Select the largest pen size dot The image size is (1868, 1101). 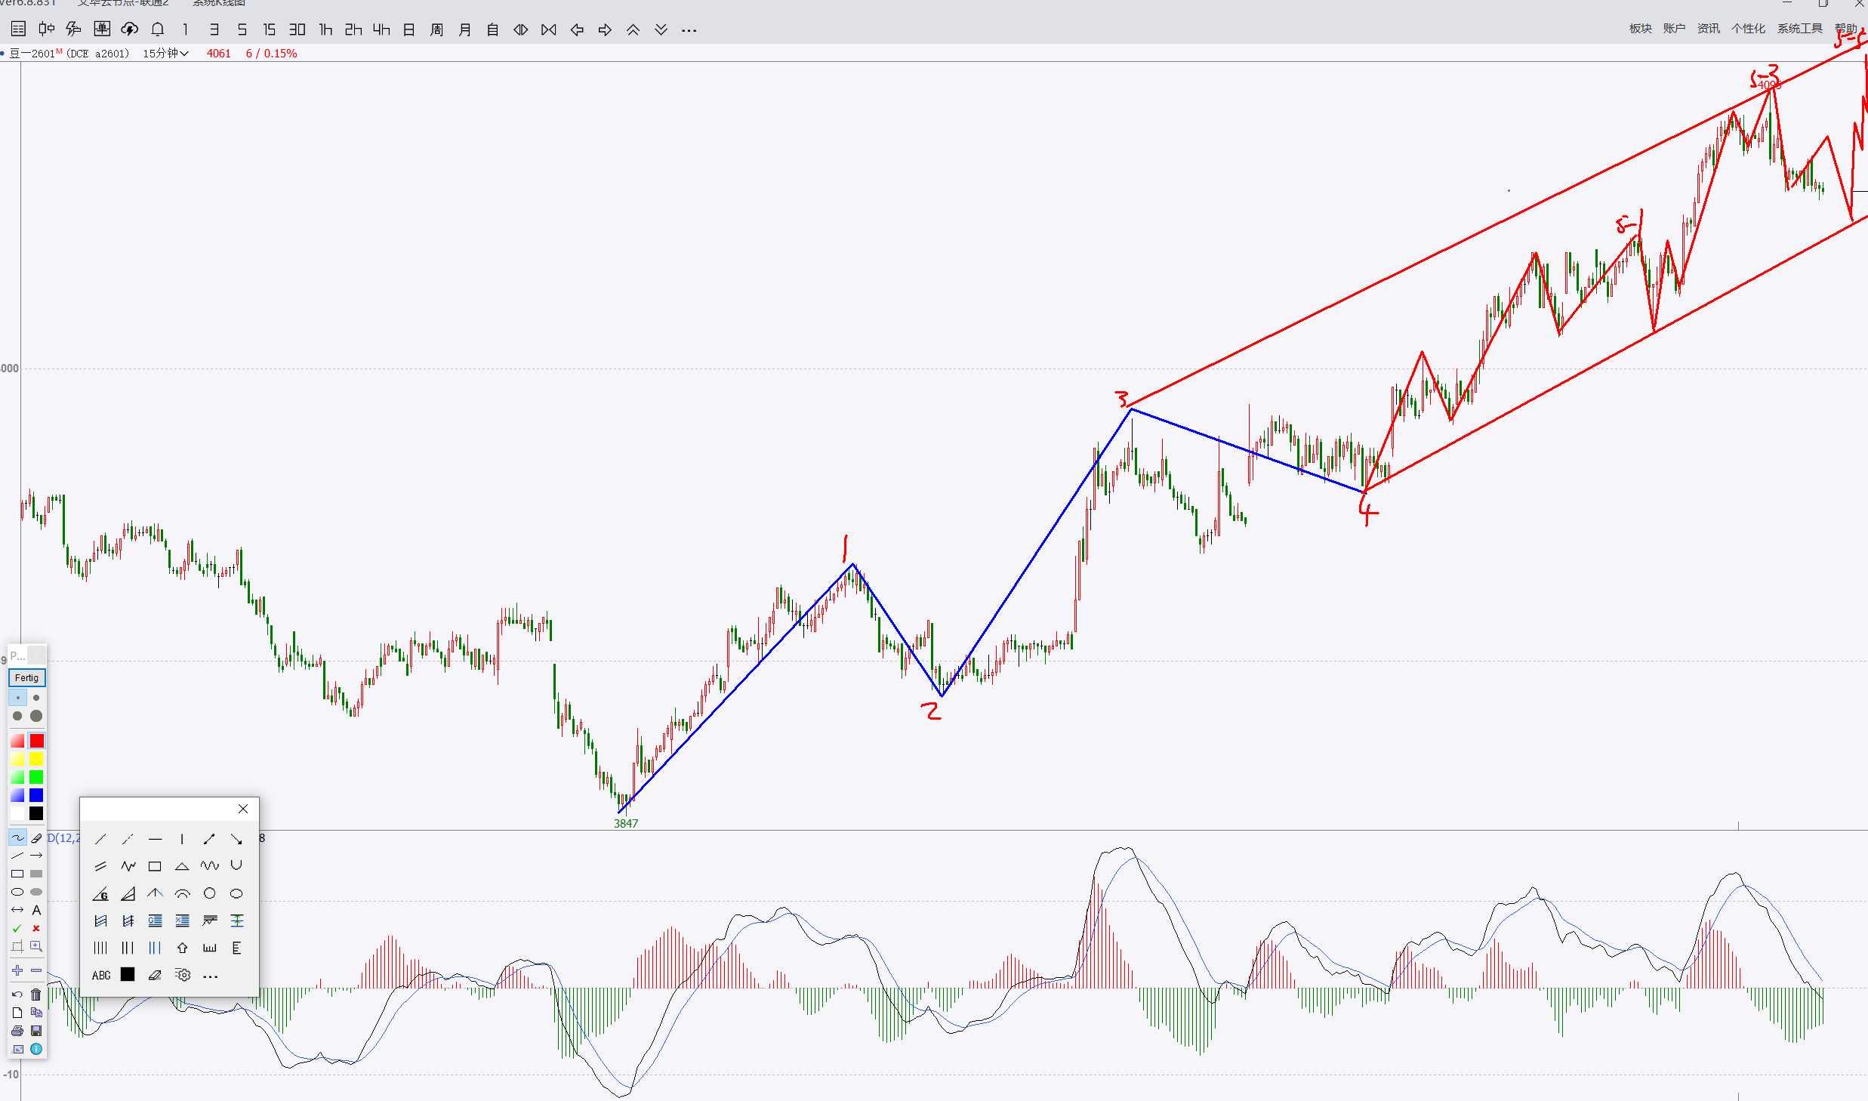[36, 716]
